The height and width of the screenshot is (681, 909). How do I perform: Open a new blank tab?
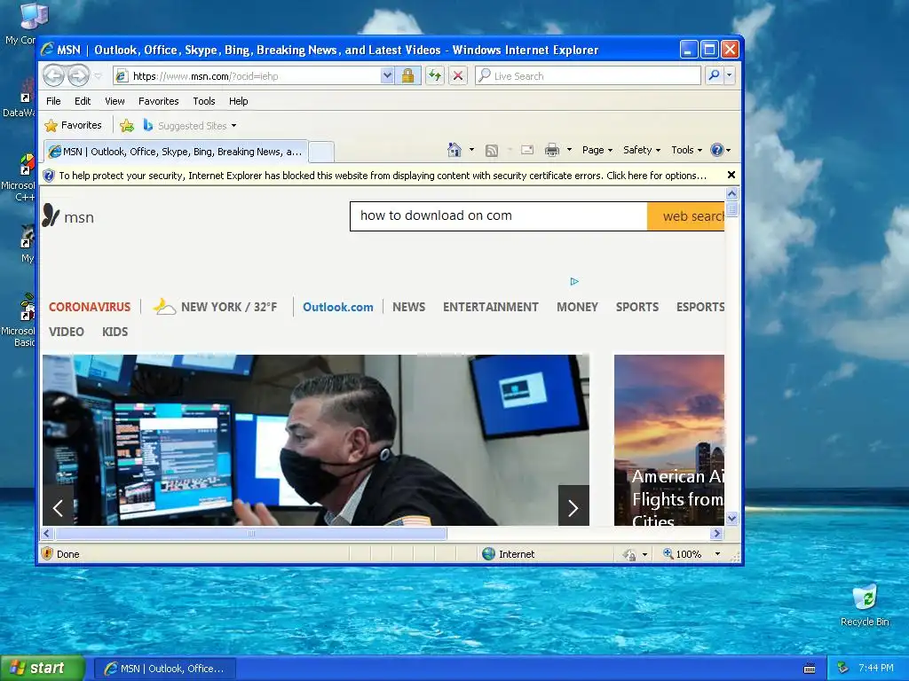pyautogui.click(x=321, y=152)
